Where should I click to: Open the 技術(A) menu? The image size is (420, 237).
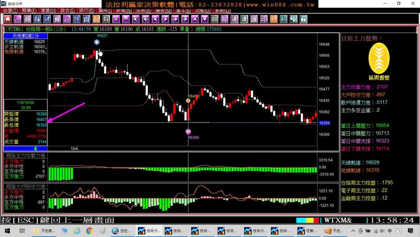click(x=144, y=10)
